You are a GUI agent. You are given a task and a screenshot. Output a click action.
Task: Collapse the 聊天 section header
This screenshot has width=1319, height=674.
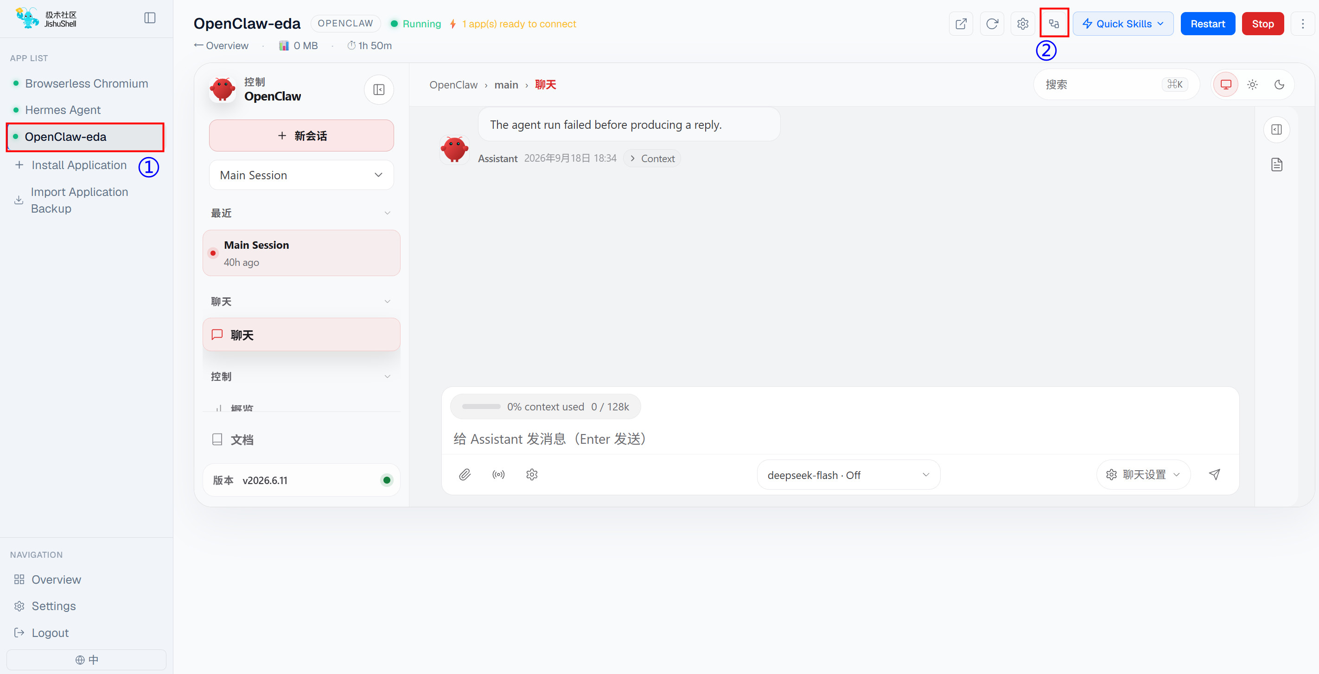pyautogui.click(x=301, y=302)
